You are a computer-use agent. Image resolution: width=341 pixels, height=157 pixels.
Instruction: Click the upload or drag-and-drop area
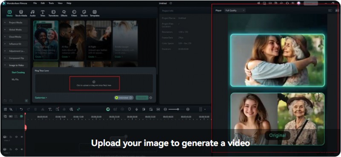point(94,83)
